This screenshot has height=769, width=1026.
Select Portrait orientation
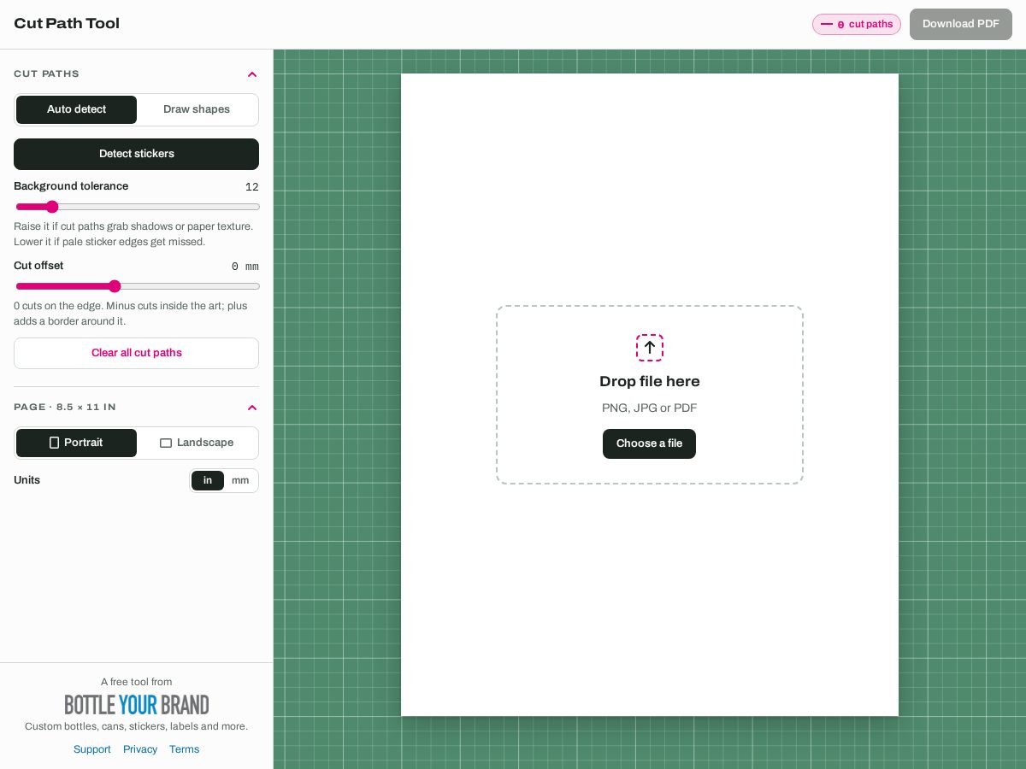tap(77, 443)
